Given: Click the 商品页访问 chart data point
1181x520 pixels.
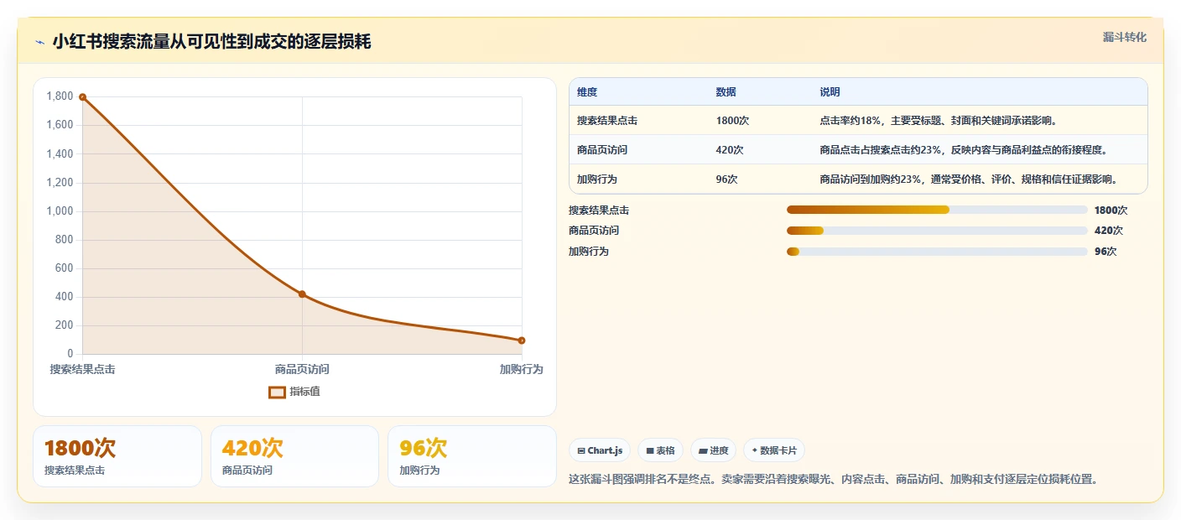Looking at the screenshot, I should click(x=302, y=294).
